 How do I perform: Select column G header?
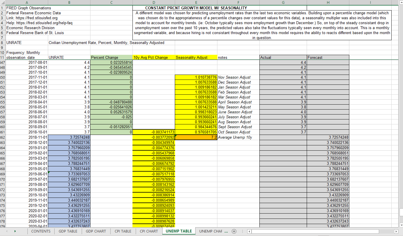coord(283,3)
